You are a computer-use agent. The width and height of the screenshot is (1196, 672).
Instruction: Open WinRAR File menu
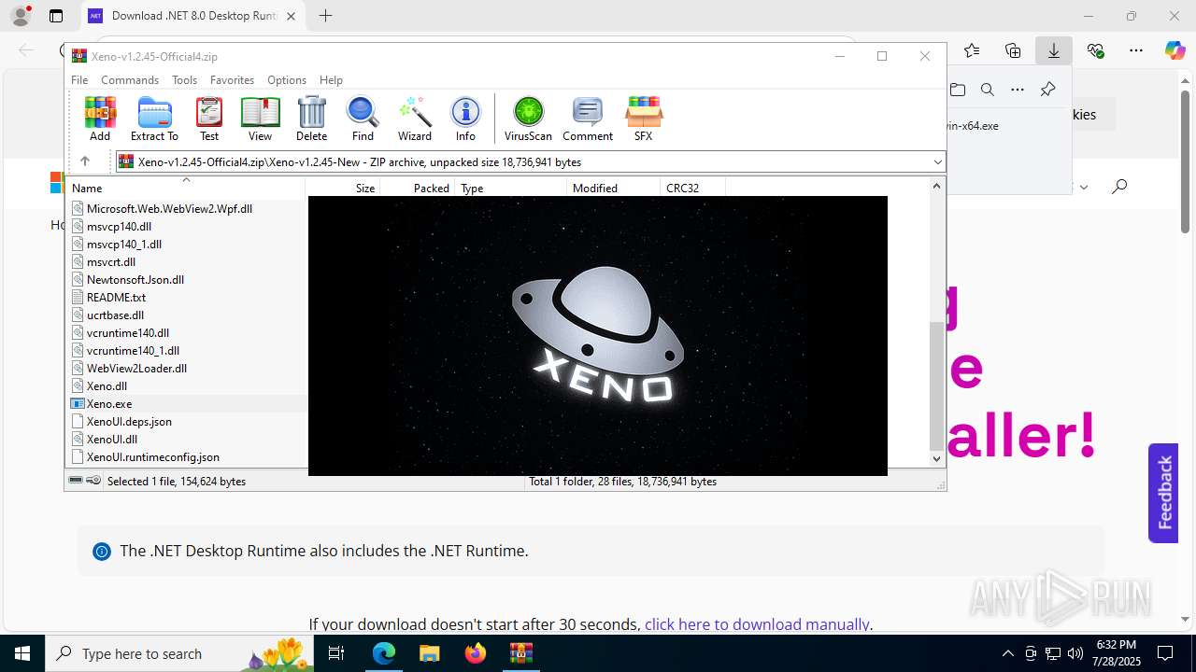click(79, 80)
